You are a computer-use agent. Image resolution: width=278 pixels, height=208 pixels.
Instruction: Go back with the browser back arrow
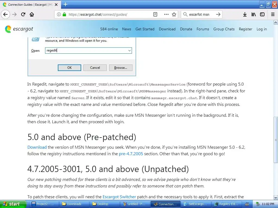pos(5,14)
